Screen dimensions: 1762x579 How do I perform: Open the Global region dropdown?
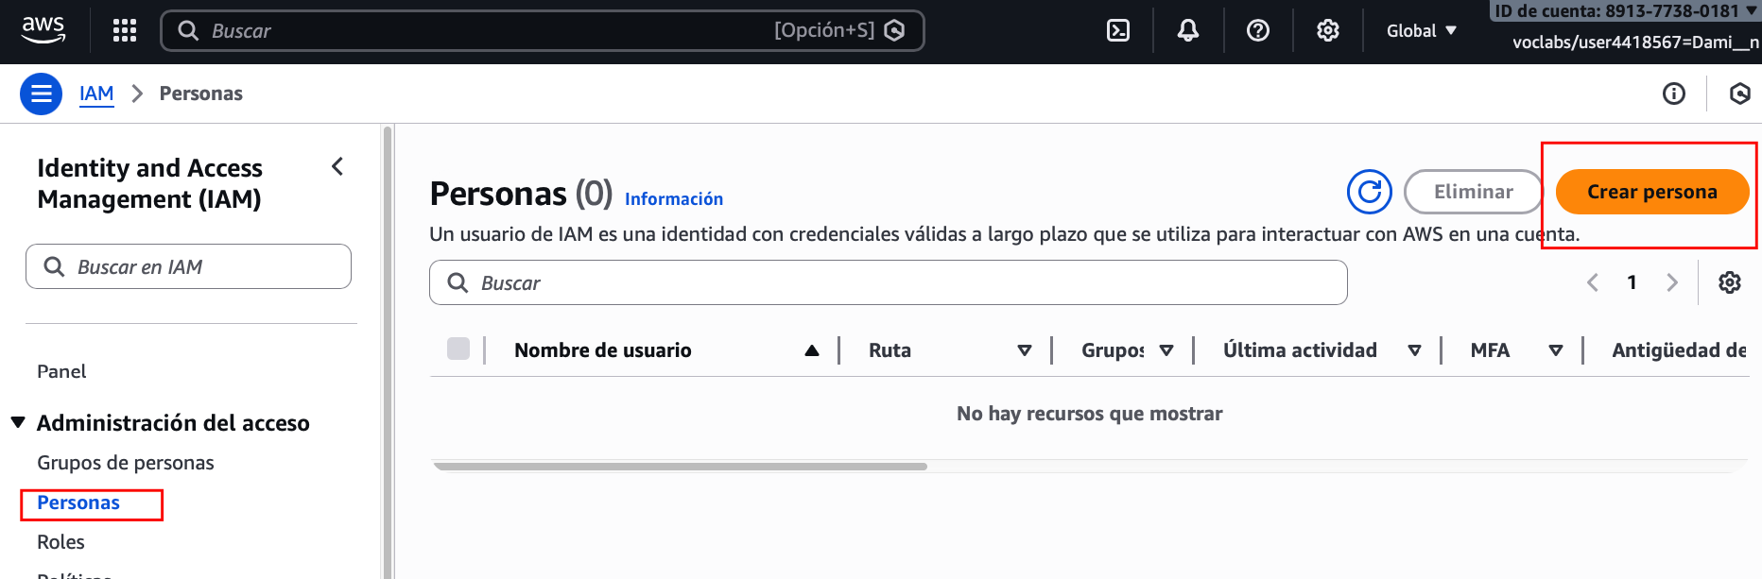pyautogui.click(x=1421, y=30)
